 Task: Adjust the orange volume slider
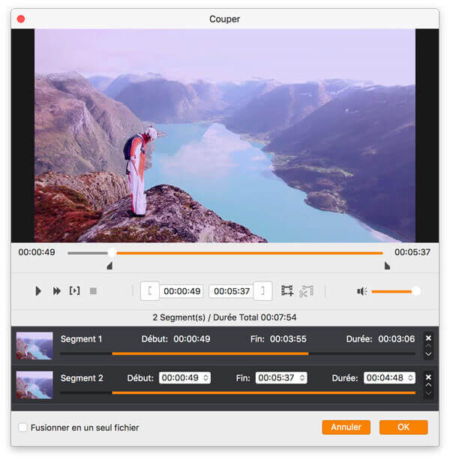394,291
